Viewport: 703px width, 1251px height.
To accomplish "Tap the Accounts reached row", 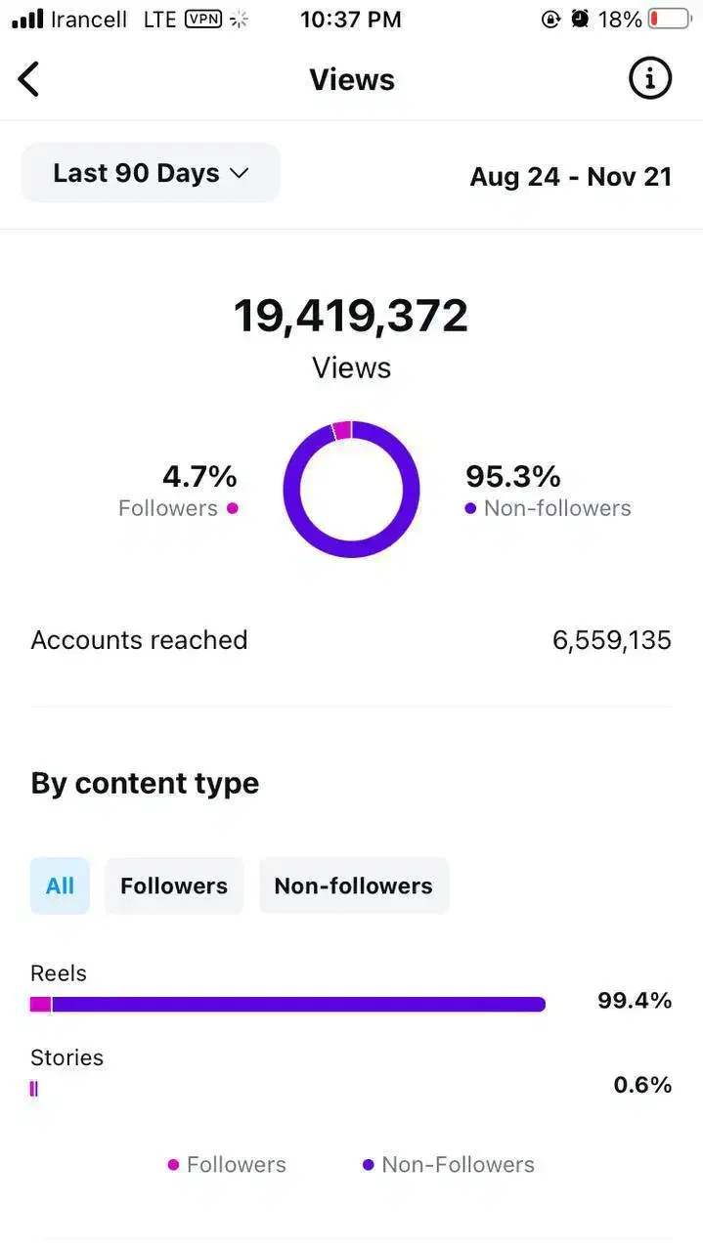I will [351, 640].
